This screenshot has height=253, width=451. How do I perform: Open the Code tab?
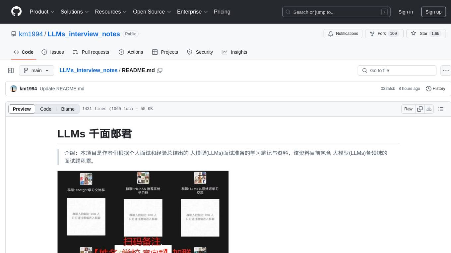[x=24, y=52]
